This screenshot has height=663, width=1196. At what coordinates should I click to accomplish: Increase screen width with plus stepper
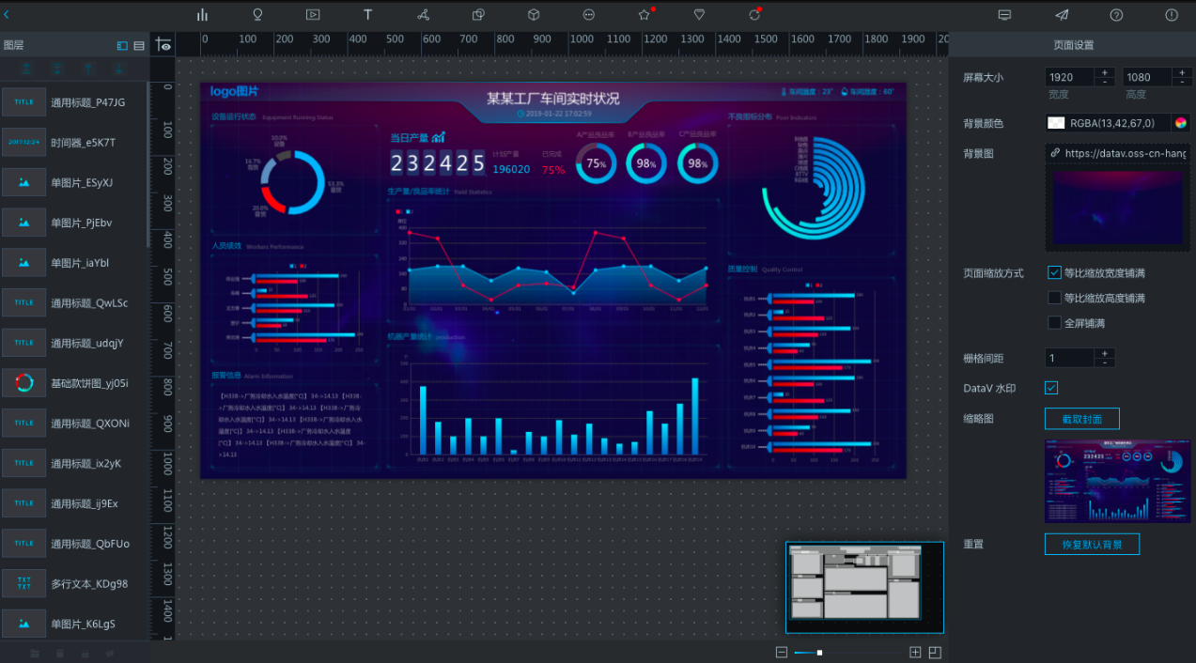(x=1105, y=72)
